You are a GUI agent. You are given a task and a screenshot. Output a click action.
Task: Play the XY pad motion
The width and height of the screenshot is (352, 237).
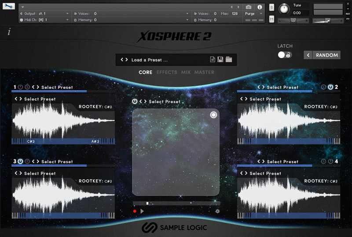142,211
